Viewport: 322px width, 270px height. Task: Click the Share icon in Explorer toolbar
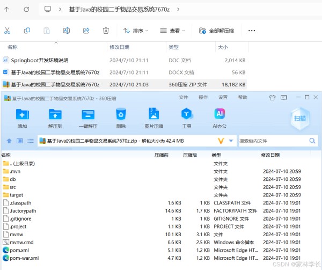coord(86,31)
